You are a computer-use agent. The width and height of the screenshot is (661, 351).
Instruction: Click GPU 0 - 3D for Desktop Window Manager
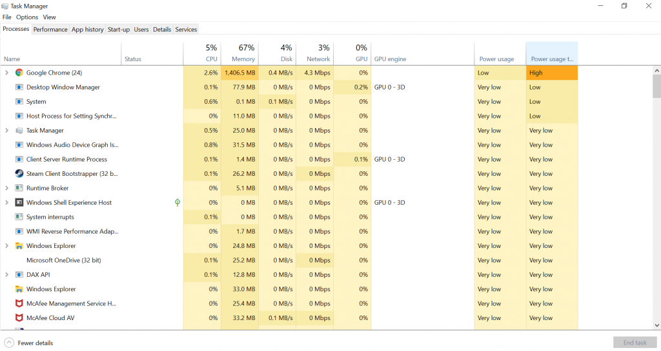click(x=389, y=87)
